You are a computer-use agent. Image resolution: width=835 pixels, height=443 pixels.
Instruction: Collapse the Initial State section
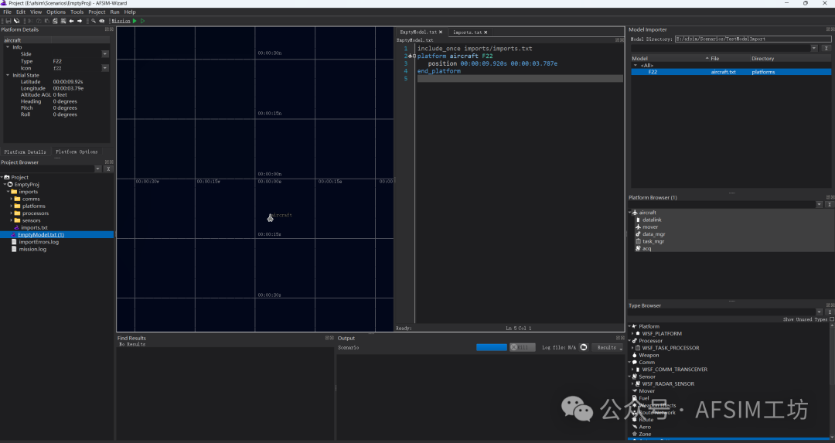coord(8,75)
